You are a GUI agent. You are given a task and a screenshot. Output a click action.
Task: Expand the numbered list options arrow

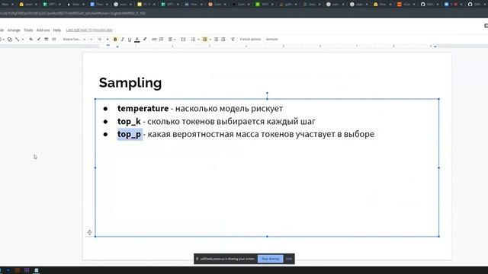[198, 40]
